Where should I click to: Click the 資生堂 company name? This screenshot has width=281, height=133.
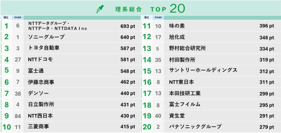click(177, 115)
